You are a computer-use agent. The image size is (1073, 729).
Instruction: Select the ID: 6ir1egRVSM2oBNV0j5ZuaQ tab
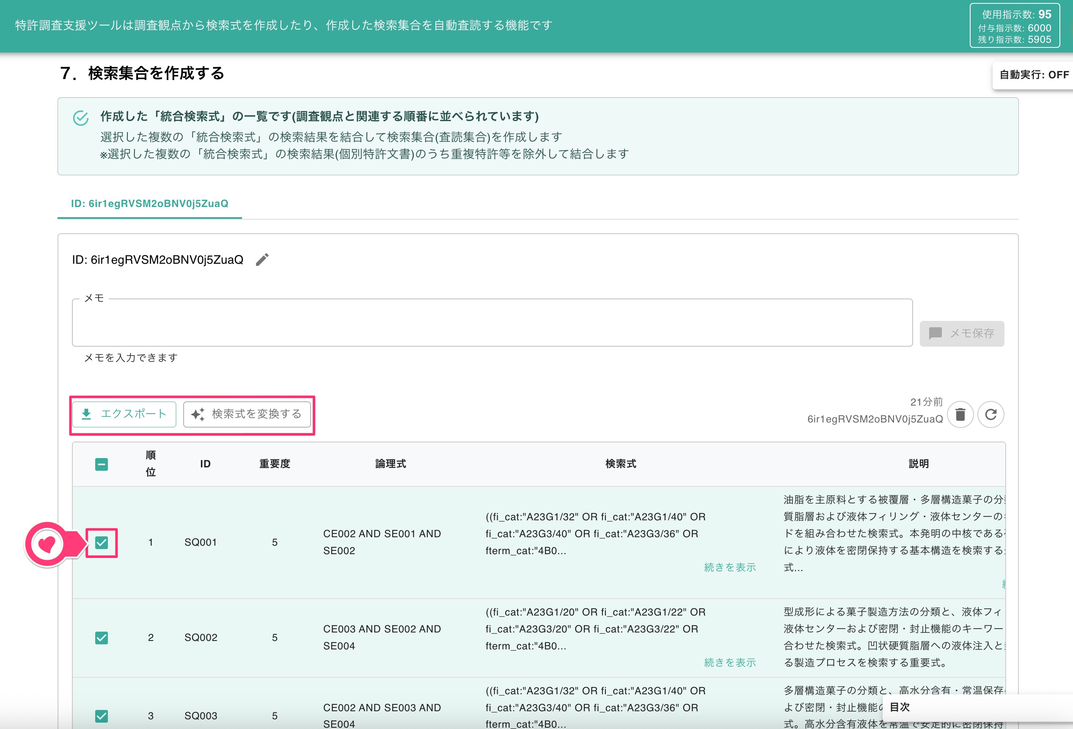coord(150,204)
